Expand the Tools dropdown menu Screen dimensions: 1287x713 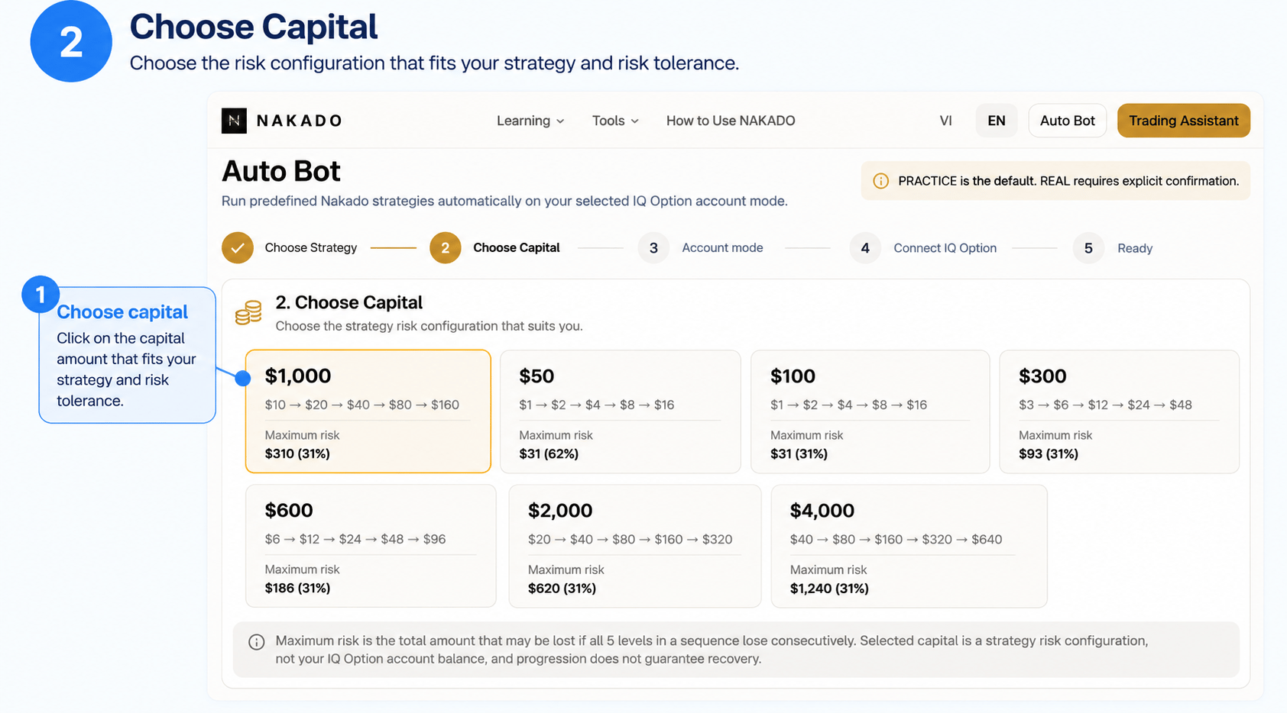coord(615,121)
